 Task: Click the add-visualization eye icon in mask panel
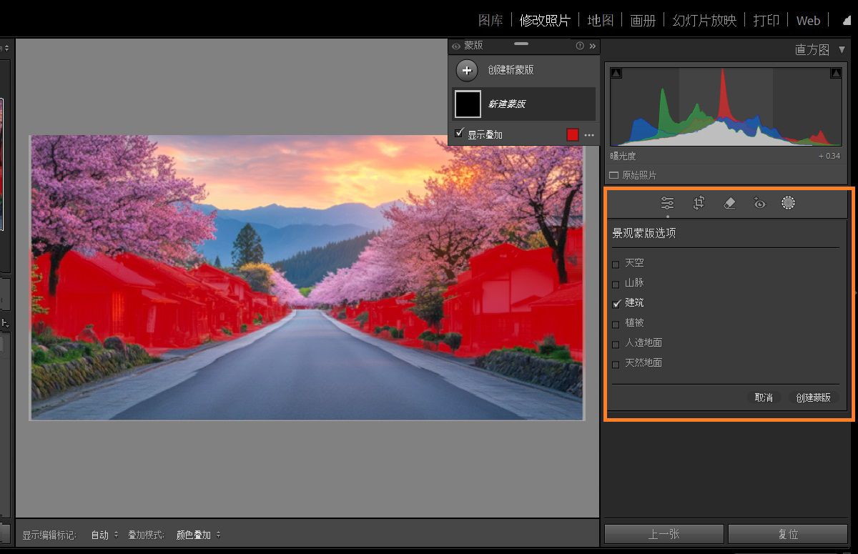759,203
